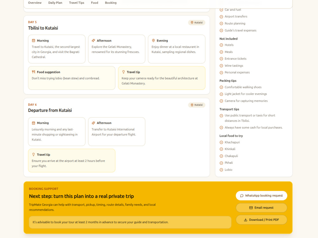Viewport: 318px width, 238px height.
Task: Click the arrive 2 hours before flight tip
Action: click(x=68, y=163)
